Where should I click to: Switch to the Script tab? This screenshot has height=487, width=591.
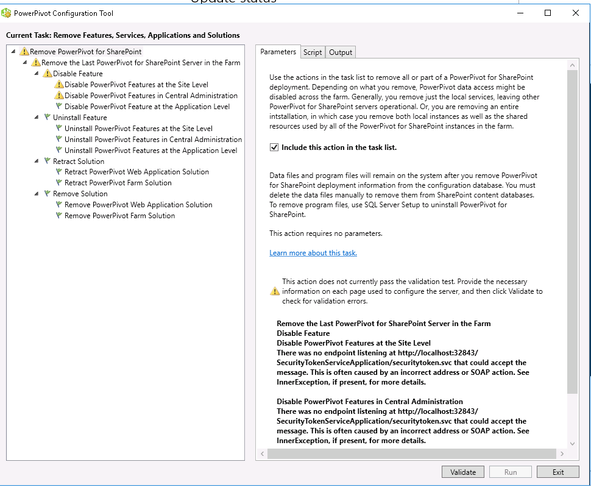tap(313, 52)
